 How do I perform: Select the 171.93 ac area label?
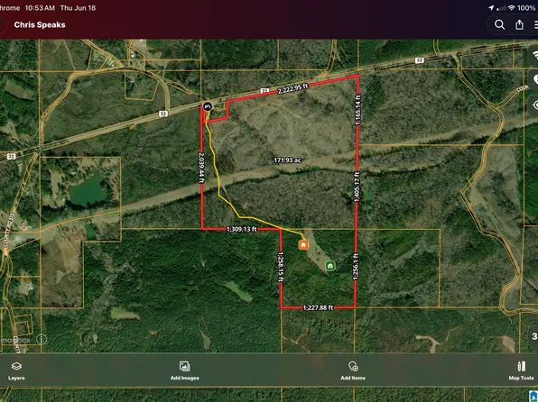287,160
